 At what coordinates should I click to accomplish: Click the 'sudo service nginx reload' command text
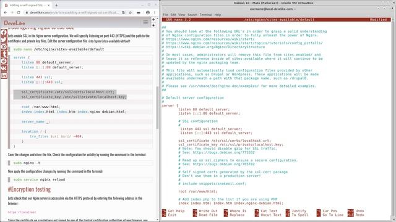tap(39, 179)
